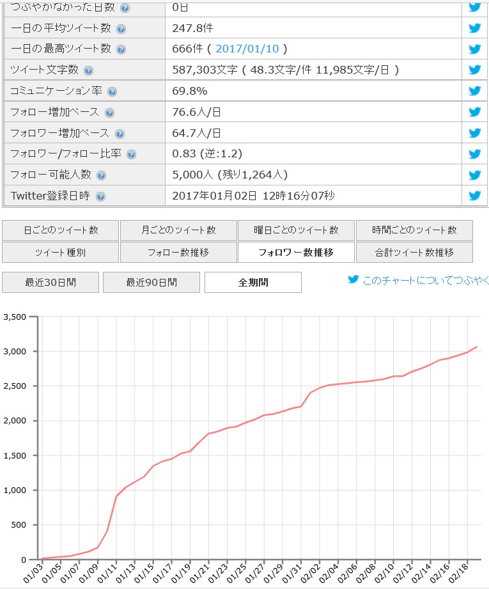Set chart range to 最近30日間
The height and width of the screenshot is (589, 489).
pyautogui.click(x=50, y=282)
